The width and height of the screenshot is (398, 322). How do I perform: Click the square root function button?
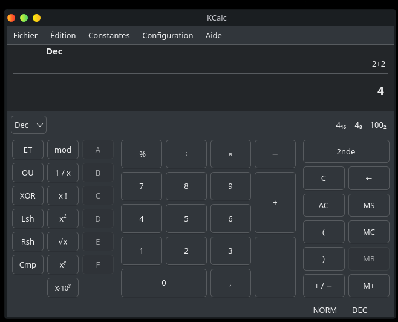63,242
